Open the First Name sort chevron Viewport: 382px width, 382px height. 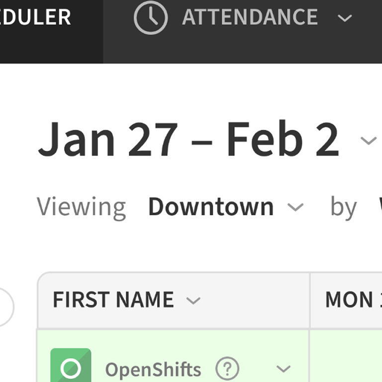click(x=193, y=300)
